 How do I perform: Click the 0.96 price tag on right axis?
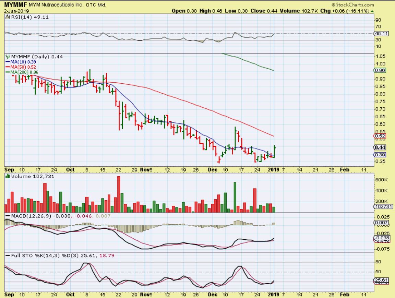tap(380, 71)
